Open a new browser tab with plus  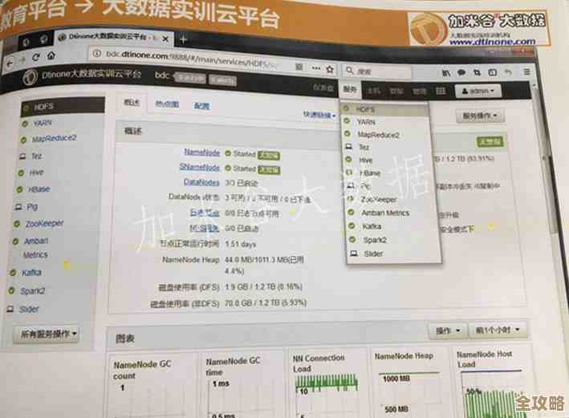[x=184, y=39]
